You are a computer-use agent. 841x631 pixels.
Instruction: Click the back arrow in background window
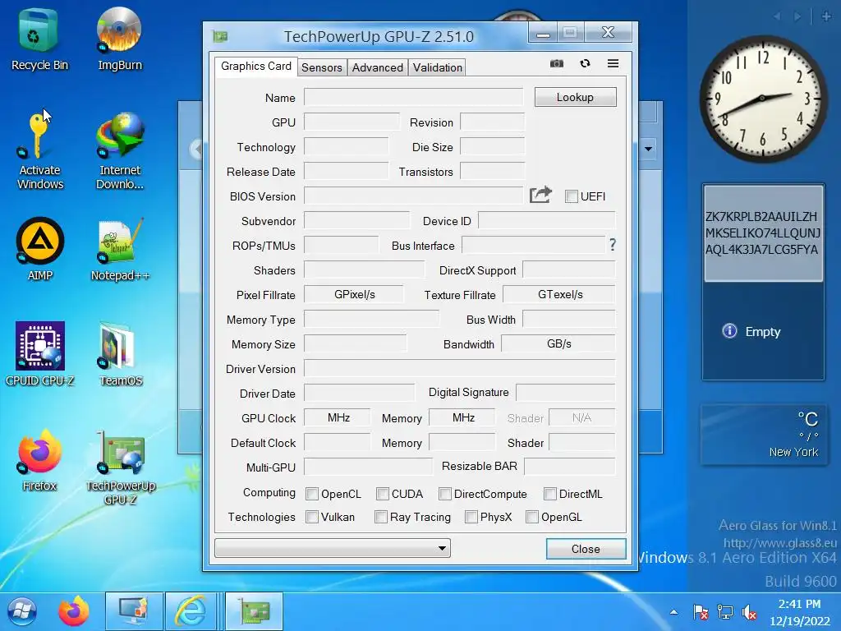click(196, 149)
